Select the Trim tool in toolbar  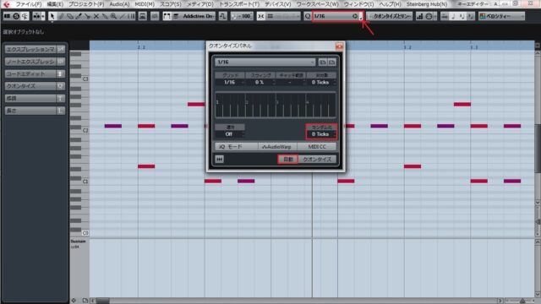click(x=79, y=16)
